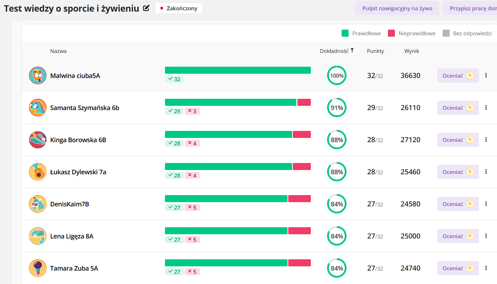Select Łukasz Dylewski 7a's guitar avatar
The image size is (497, 284).
38,172
